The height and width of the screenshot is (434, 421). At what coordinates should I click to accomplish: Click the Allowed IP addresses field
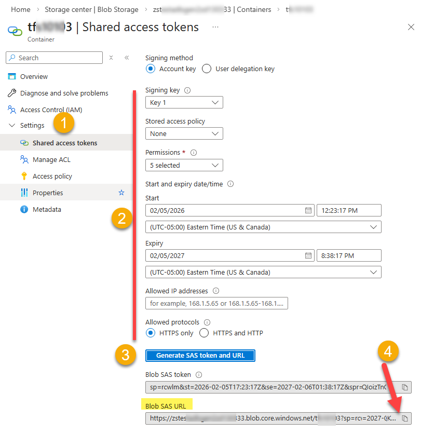(x=216, y=303)
